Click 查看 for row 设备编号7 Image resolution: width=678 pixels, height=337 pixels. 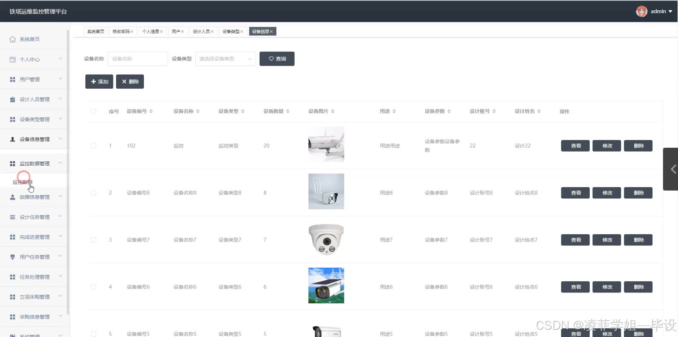(575, 240)
